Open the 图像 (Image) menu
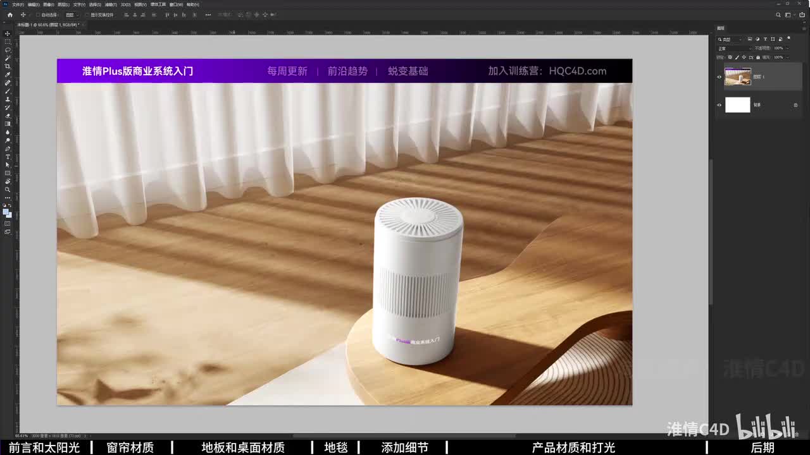 click(x=49, y=4)
